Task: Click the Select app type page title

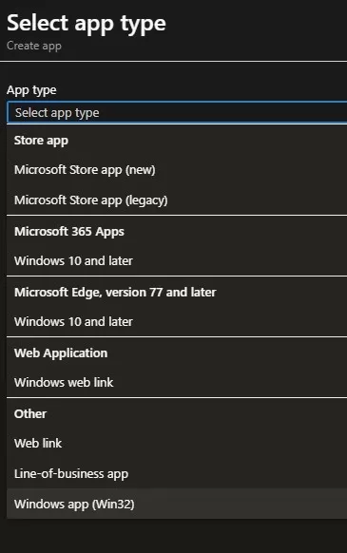Action: tap(87, 24)
